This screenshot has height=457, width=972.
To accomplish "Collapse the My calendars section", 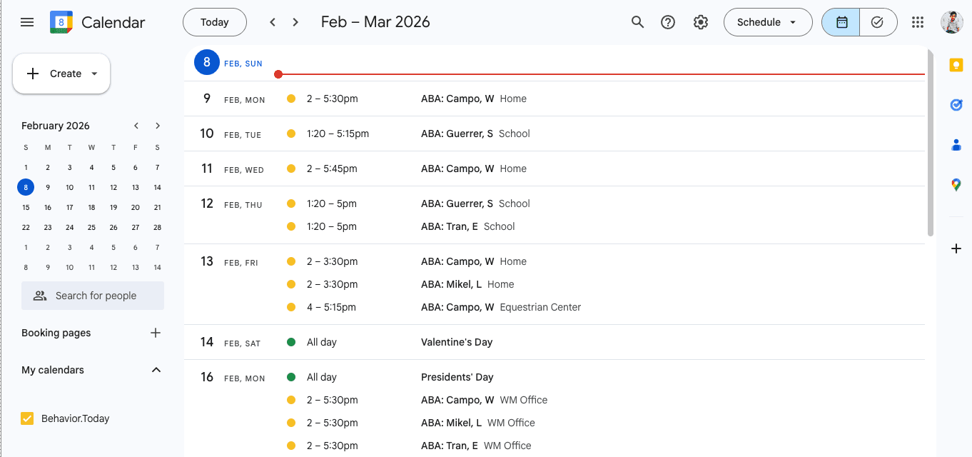I will click(x=156, y=370).
